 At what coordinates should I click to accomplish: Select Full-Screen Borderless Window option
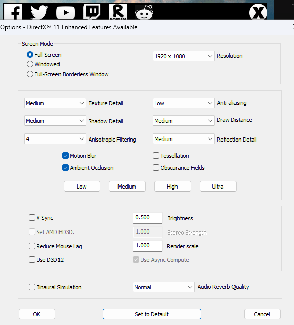[68, 74]
